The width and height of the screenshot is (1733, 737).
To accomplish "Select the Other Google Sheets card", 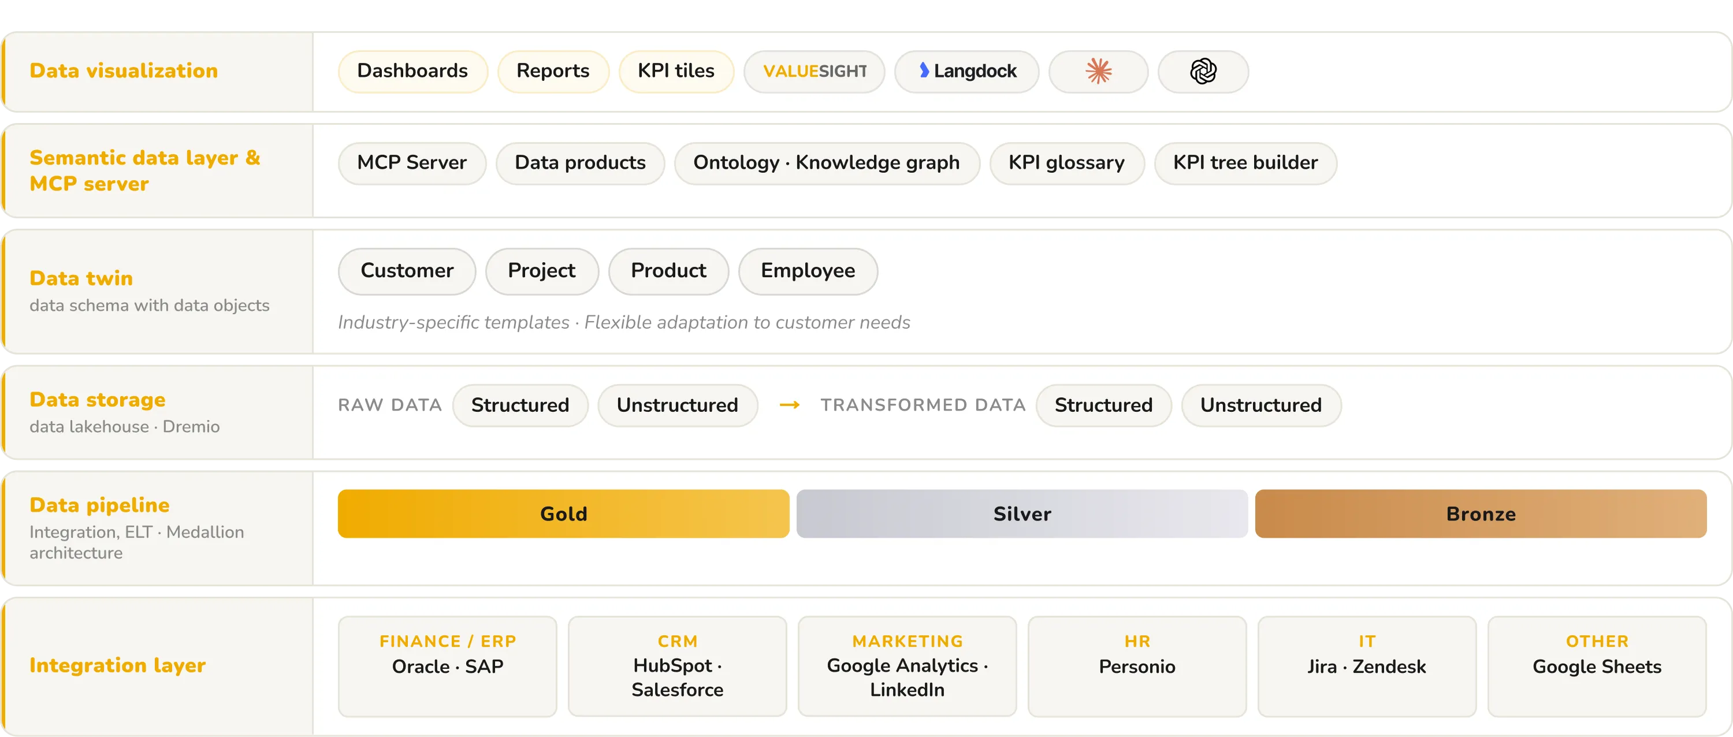I will [x=1597, y=667].
